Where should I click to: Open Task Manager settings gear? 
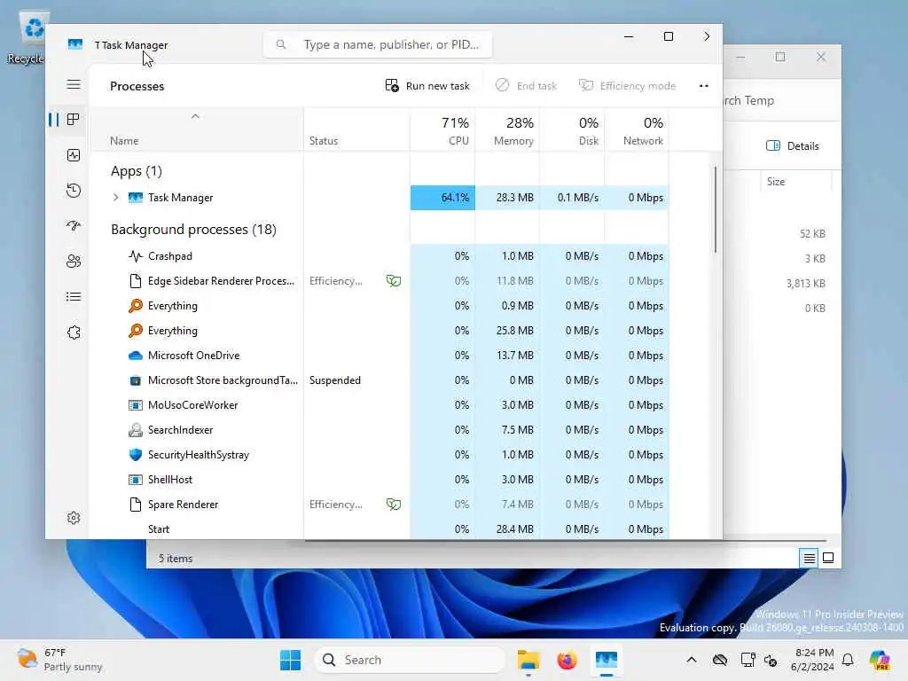point(74,518)
